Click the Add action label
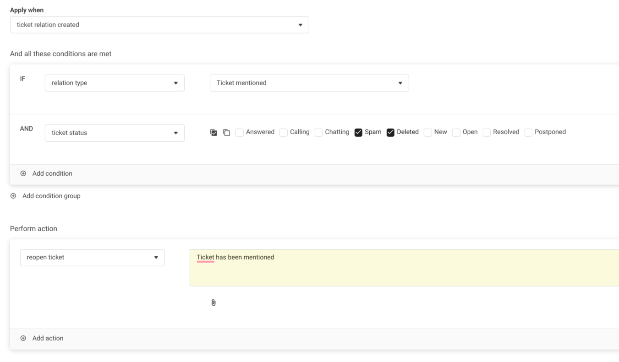Image resolution: width=619 pixels, height=362 pixels. 48,338
